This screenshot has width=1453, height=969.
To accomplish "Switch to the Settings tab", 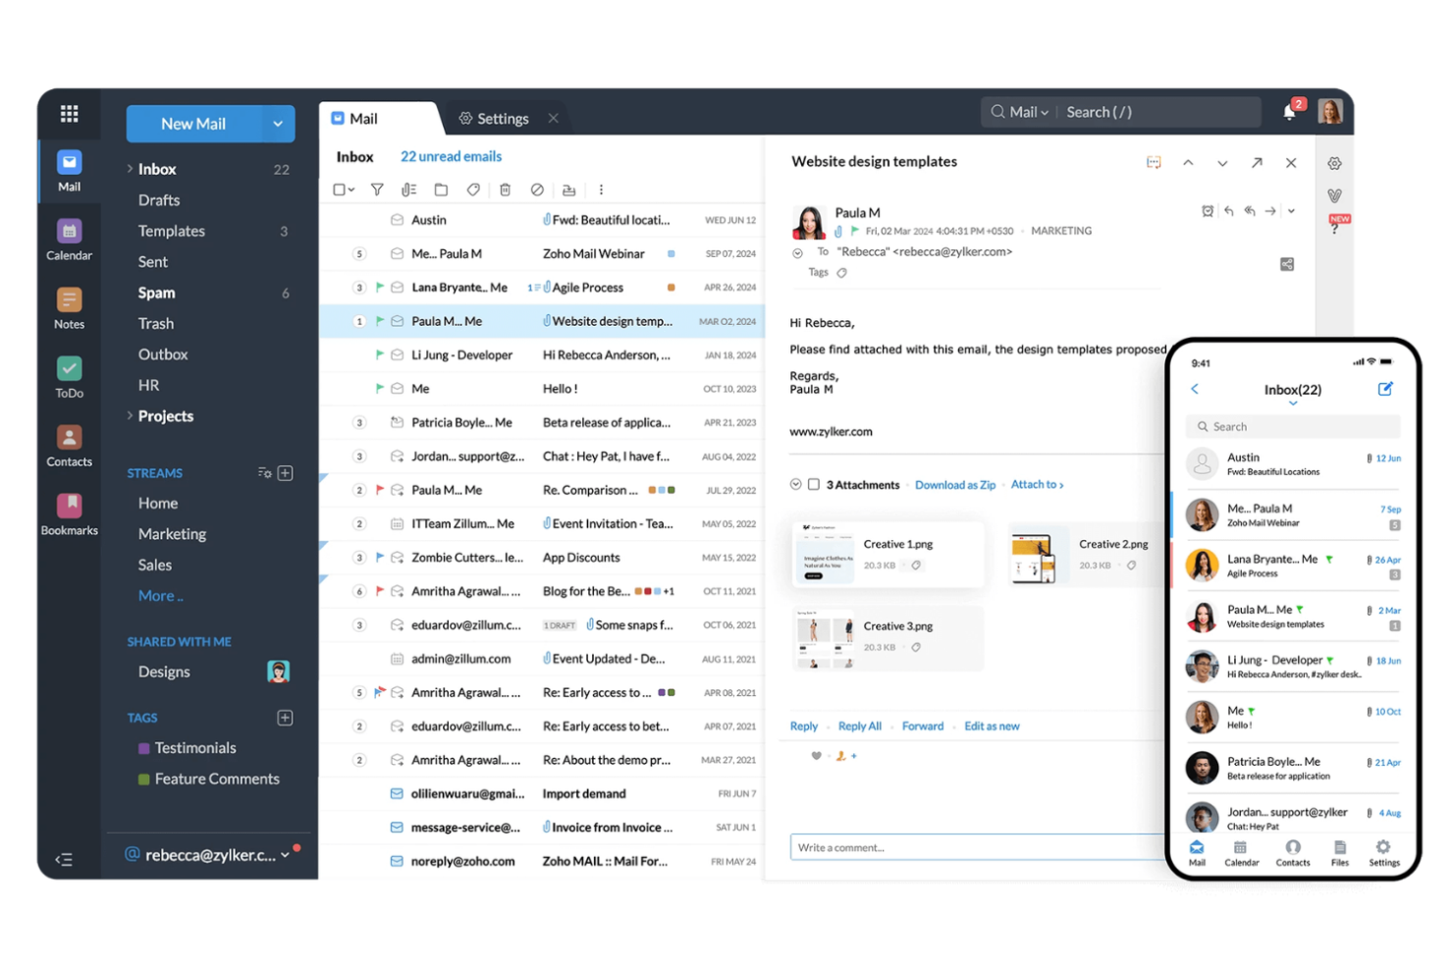I will coord(503,118).
